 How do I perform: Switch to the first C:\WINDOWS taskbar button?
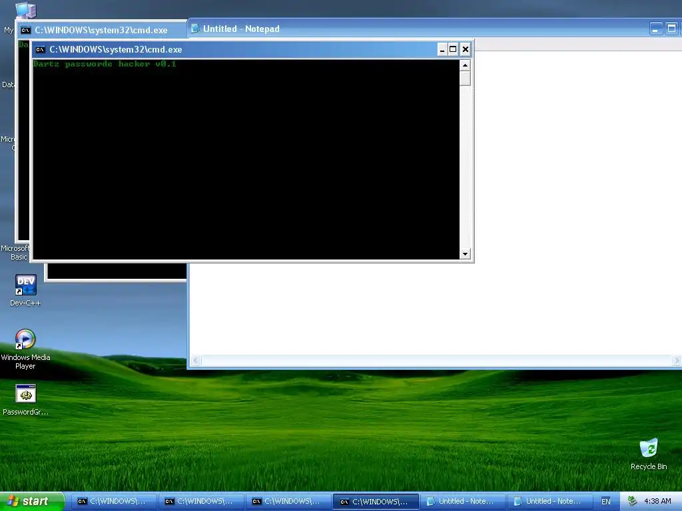[x=113, y=501]
